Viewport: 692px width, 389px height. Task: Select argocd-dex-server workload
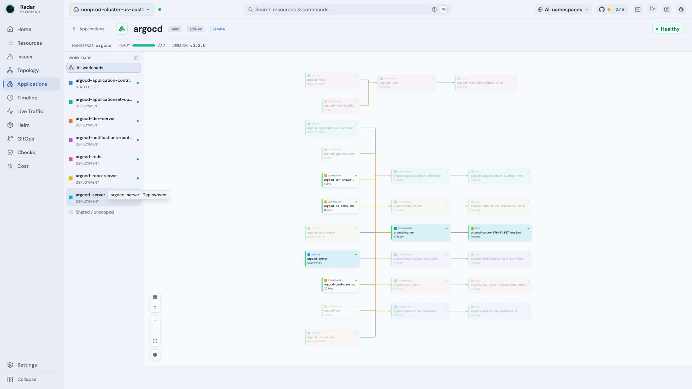pos(103,121)
